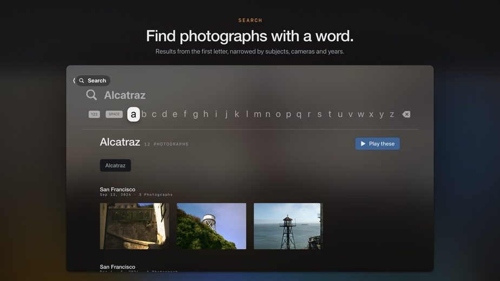Select letter d on keyboard

tap(165, 114)
